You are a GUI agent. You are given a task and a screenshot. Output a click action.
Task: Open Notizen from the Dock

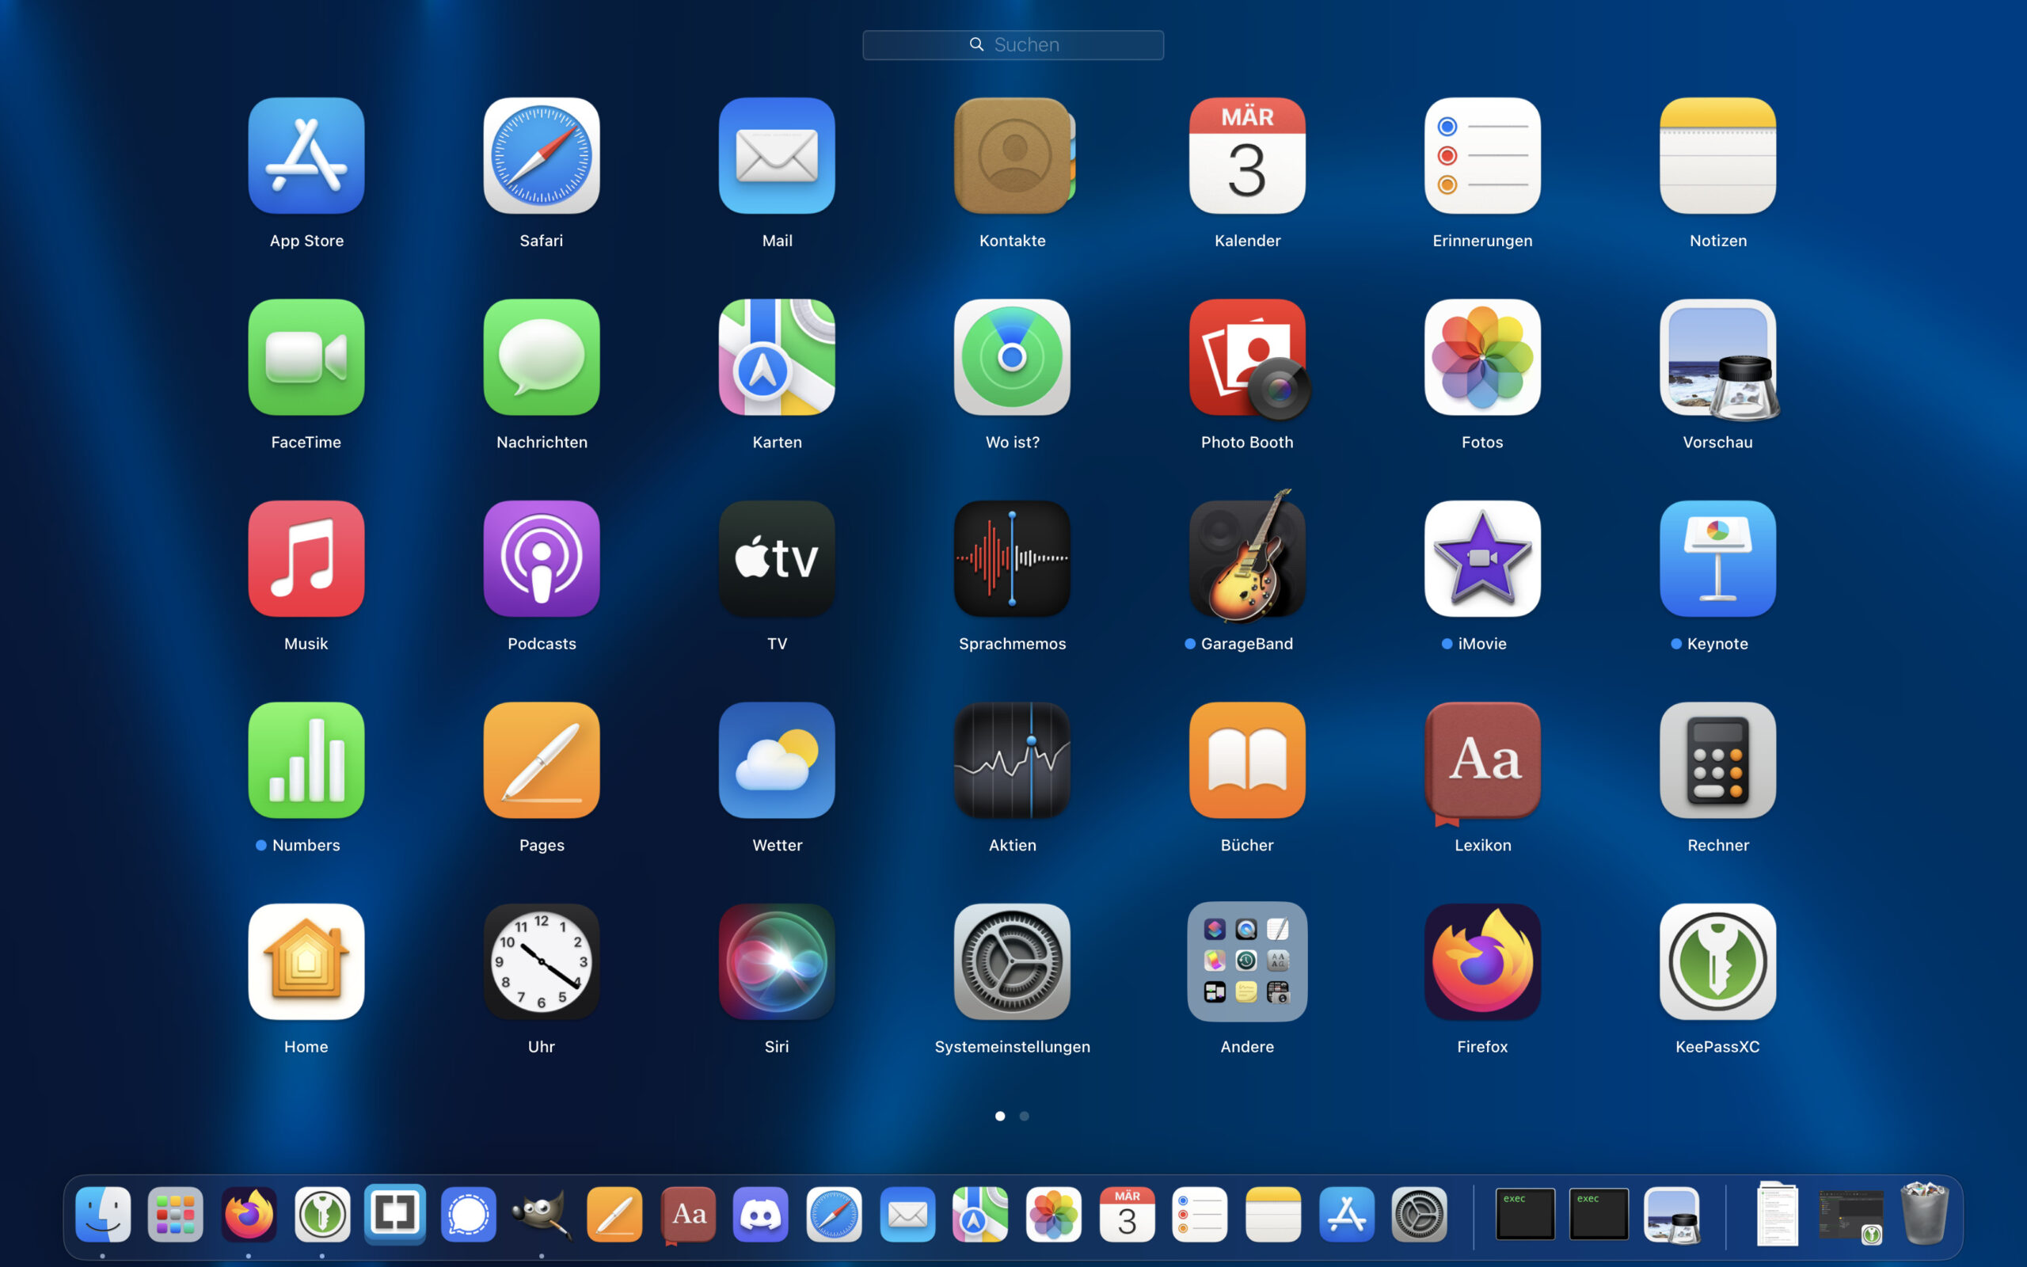pyautogui.click(x=1273, y=1214)
